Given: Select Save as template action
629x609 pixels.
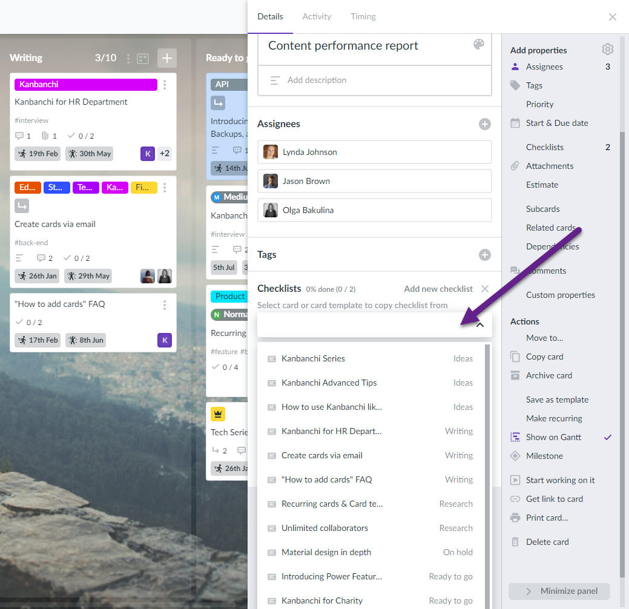Looking at the screenshot, I should [x=557, y=400].
